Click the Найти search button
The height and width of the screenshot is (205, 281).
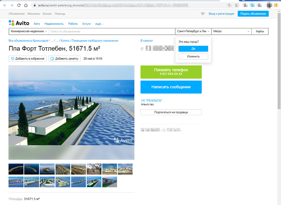260,31
